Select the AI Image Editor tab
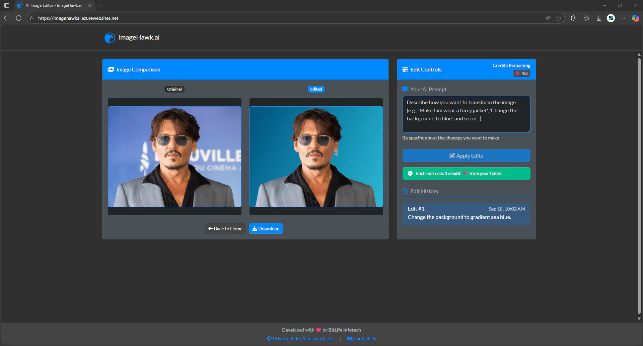The image size is (643, 346). pos(54,5)
